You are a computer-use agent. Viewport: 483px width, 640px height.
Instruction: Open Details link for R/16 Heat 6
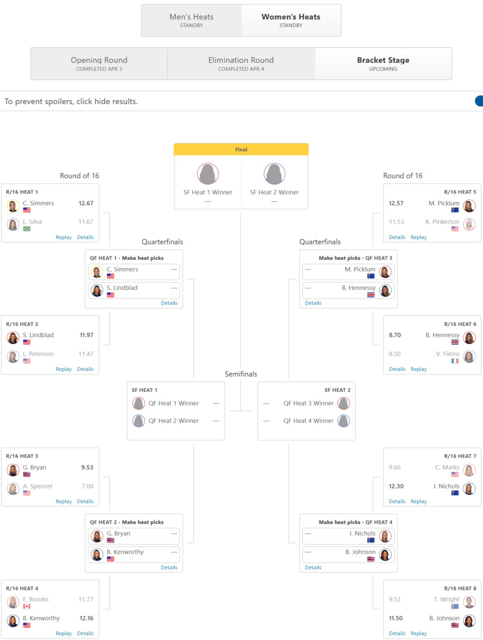click(x=397, y=369)
